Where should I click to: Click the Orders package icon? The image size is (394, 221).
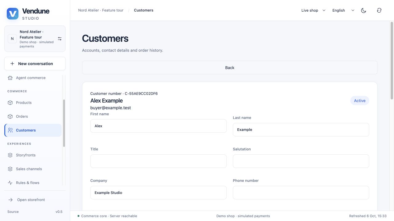click(10, 117)
